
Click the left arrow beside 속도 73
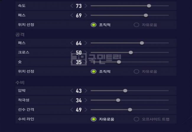coord(72,6)
